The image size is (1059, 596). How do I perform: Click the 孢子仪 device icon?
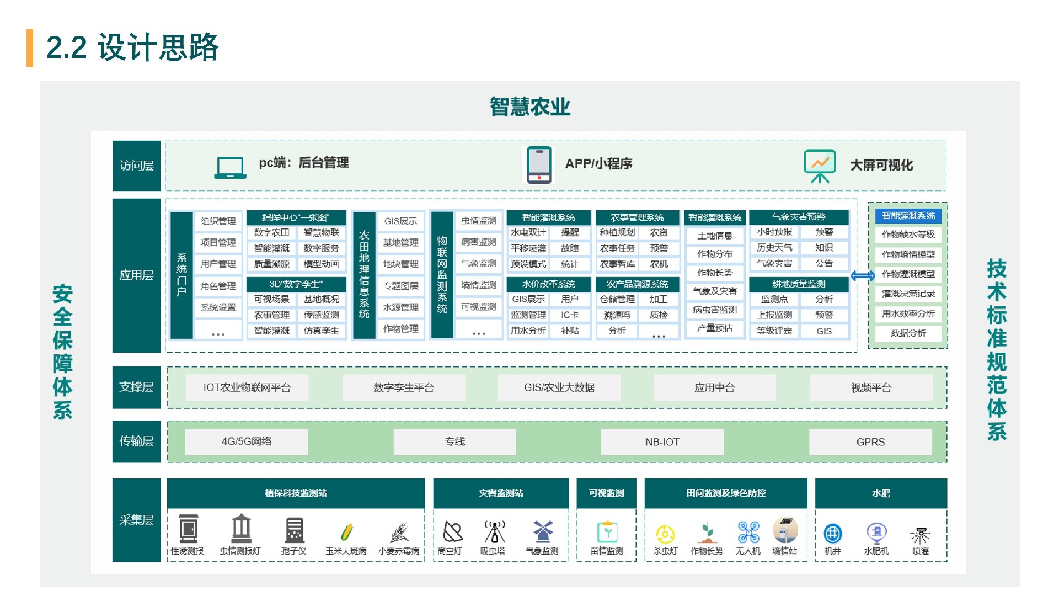[294, 530]
